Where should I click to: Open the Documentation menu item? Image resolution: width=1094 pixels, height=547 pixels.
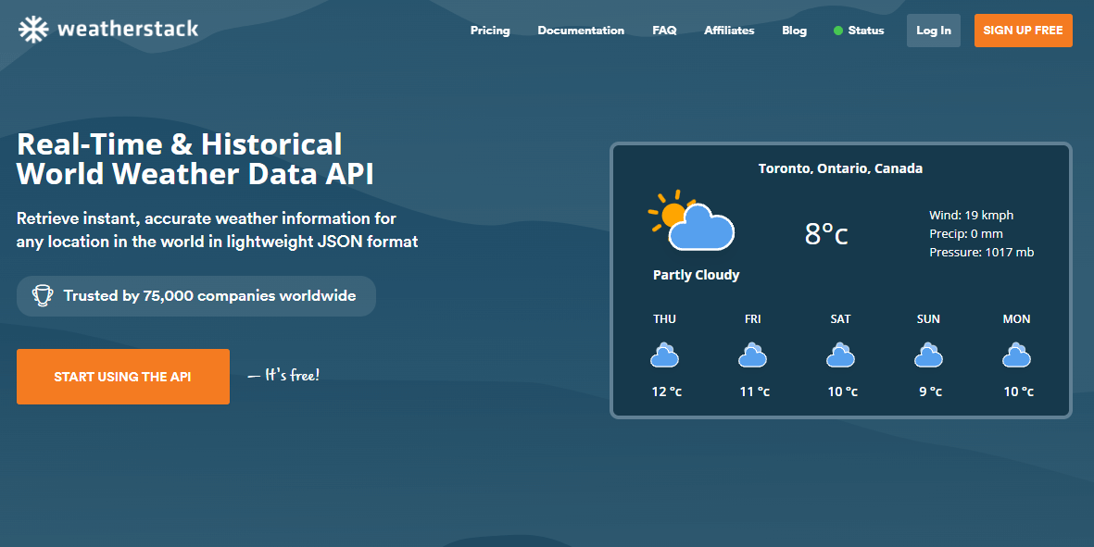(x=581, y=31)
